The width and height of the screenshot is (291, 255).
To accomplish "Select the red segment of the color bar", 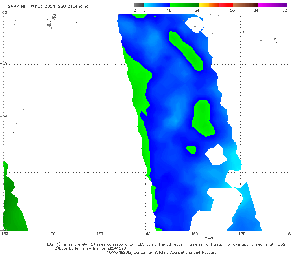I will point(226,5).
